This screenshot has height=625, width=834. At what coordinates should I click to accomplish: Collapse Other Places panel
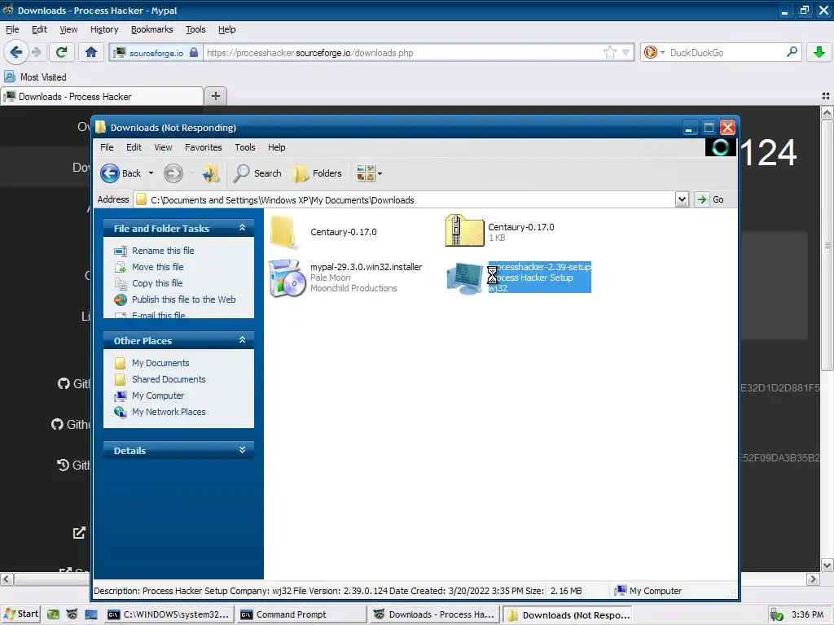242,340
